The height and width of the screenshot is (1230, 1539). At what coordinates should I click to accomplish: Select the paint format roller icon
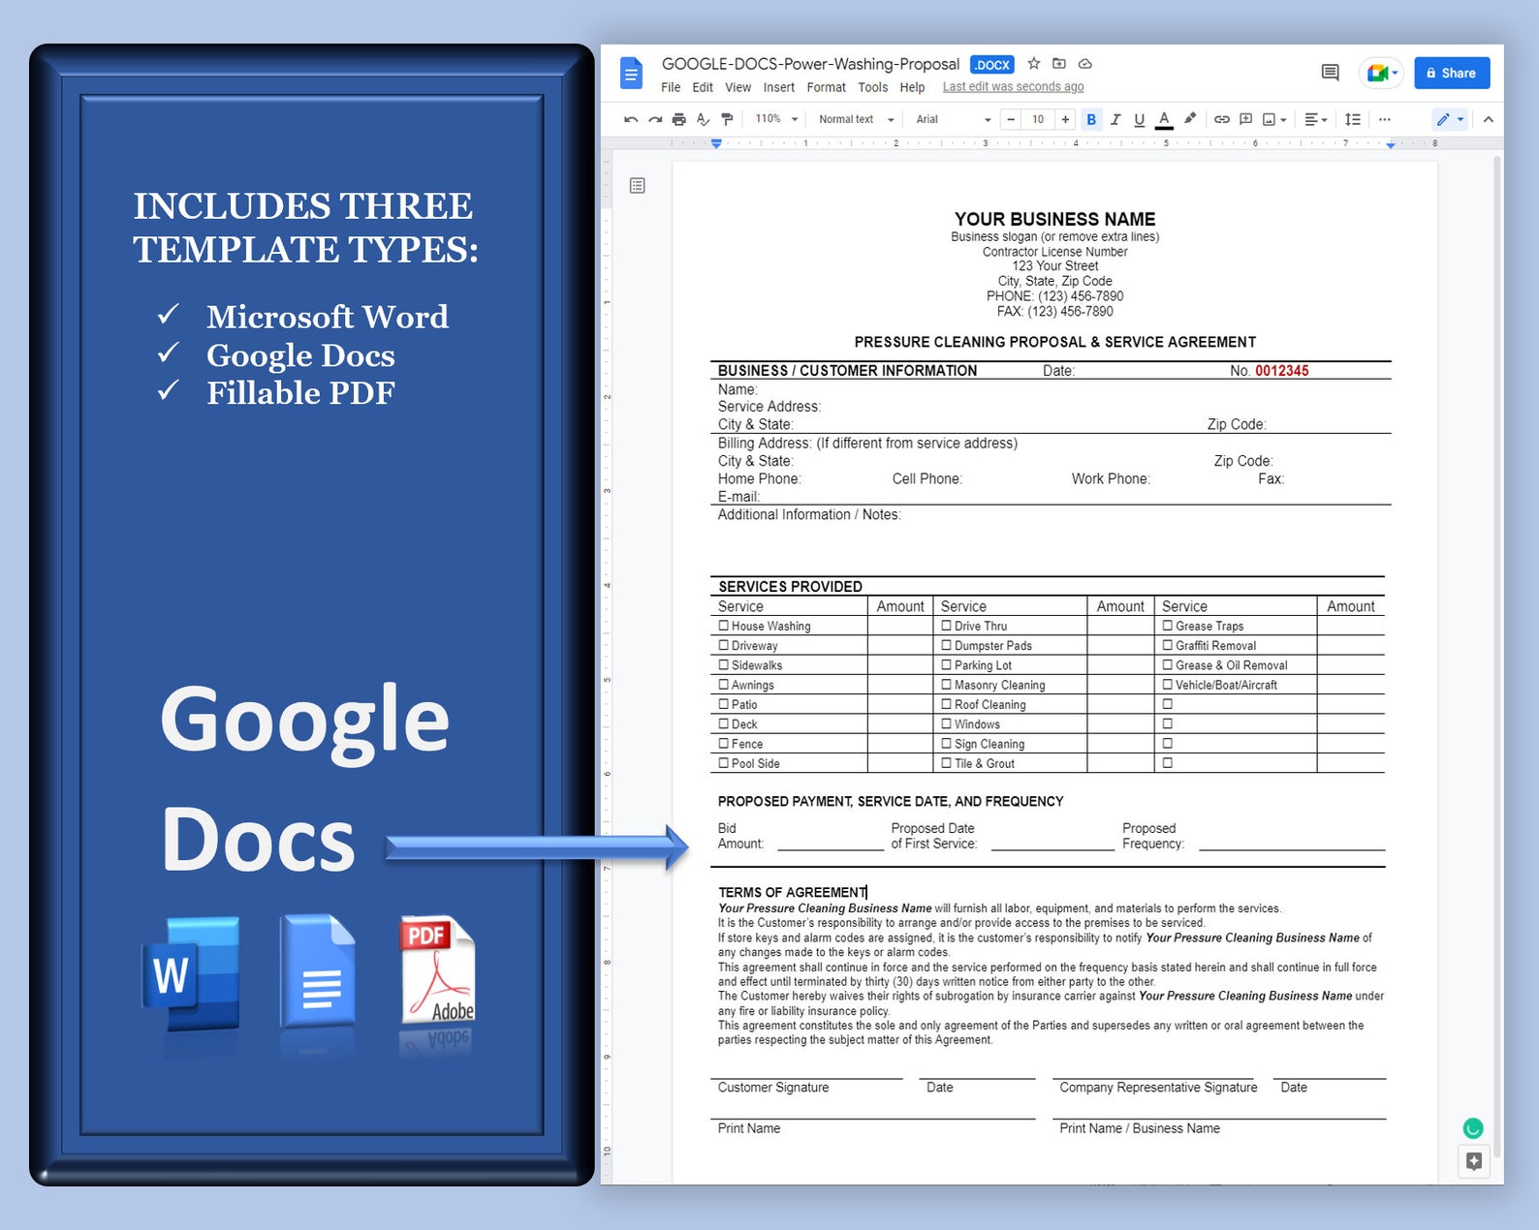[727, 119]
